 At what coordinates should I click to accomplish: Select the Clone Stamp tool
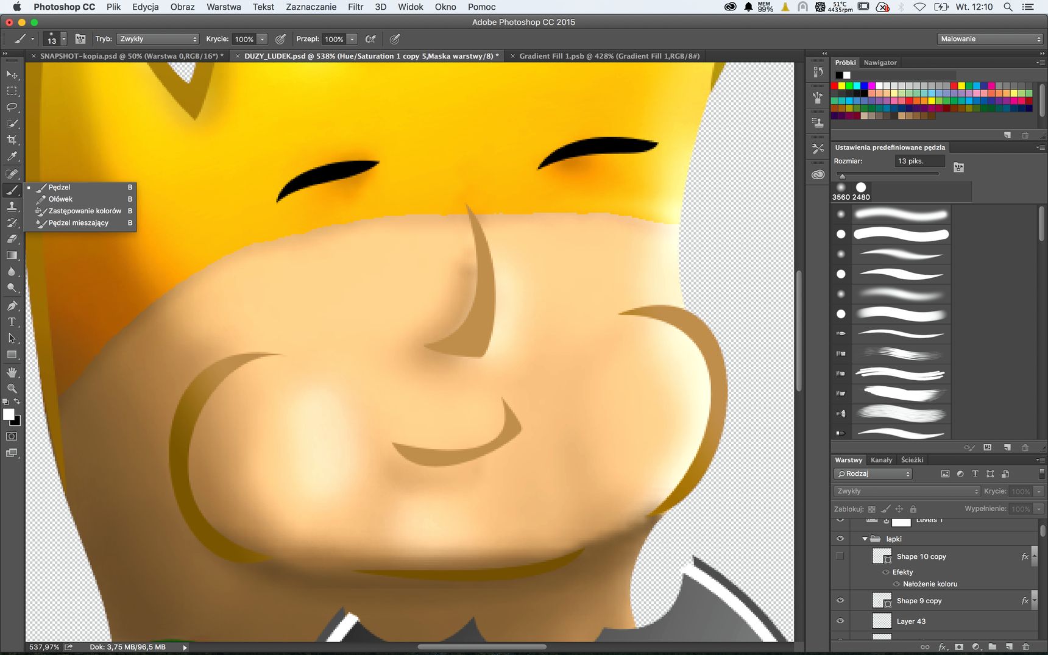click(12, 207)
